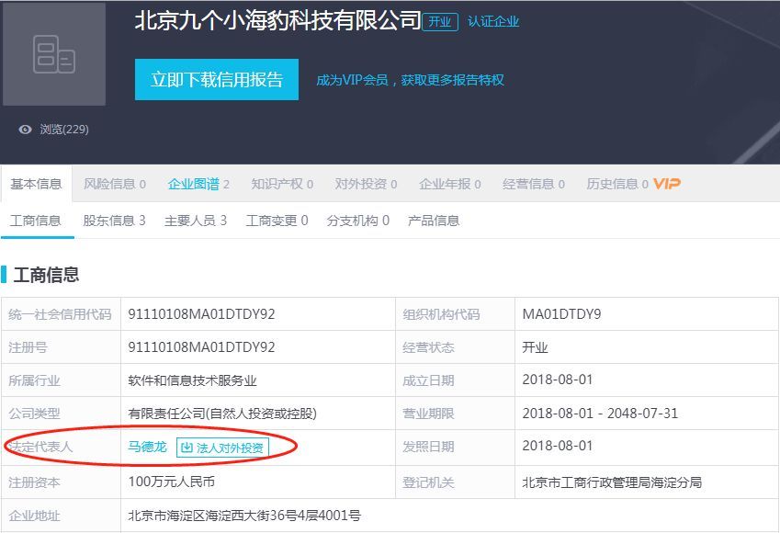Select the 经营信息 tab
This screenshot has height=533, width=780.
[x=534, y=184]
